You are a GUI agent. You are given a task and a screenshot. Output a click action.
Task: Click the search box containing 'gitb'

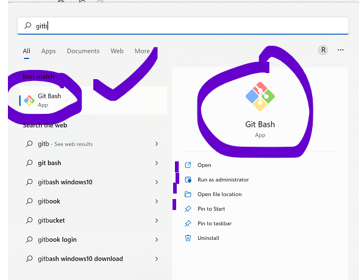click(x=183, y=26)
